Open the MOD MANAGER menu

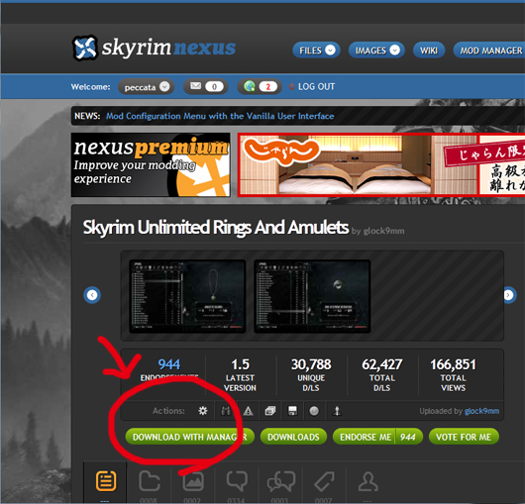click(489, 50)
